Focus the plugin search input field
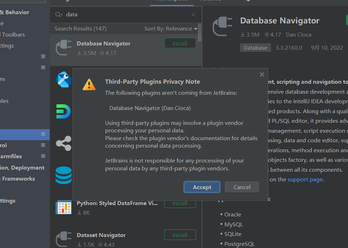 coord(128,15)
